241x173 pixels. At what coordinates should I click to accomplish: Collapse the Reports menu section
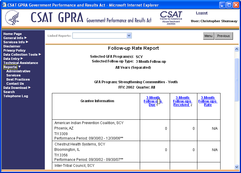(19, 67)
